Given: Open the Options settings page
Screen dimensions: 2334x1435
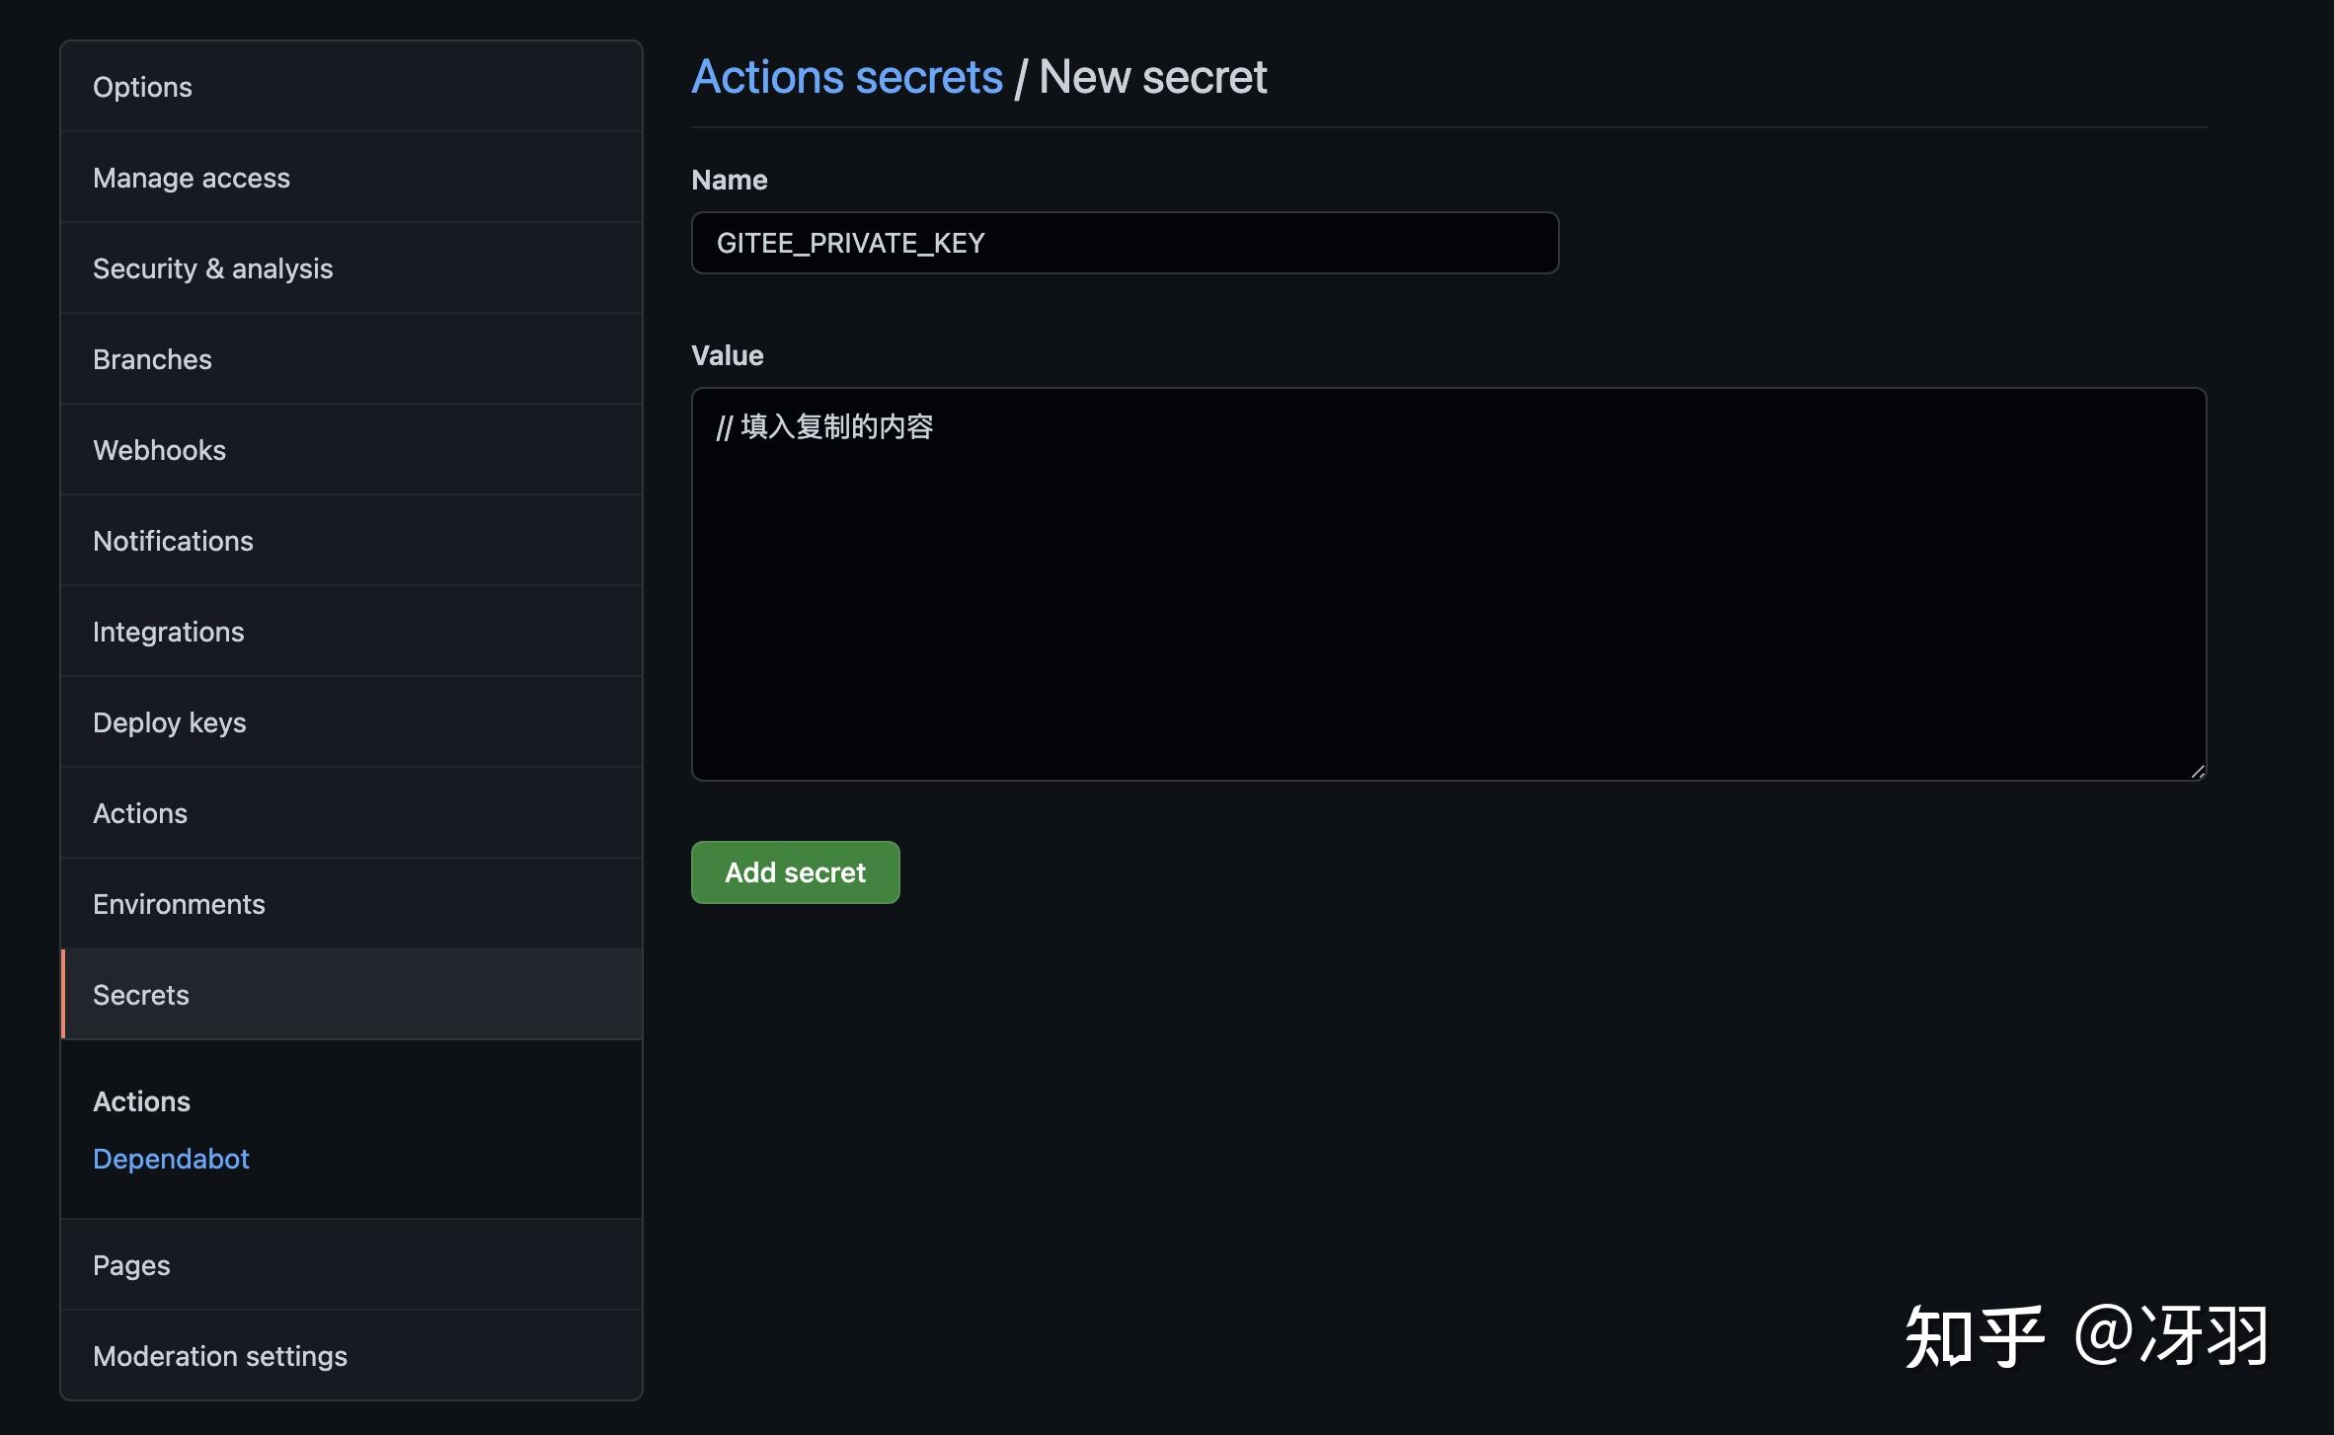Looking at the screenshot, I should tap(142, 87).
